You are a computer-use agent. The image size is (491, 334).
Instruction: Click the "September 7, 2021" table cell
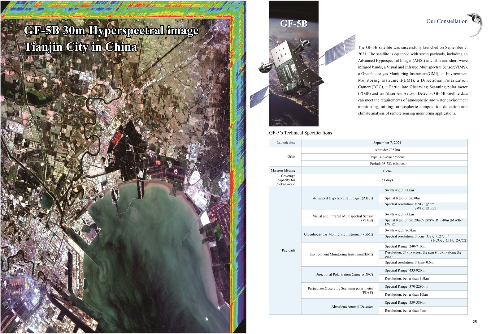point(387,143)
